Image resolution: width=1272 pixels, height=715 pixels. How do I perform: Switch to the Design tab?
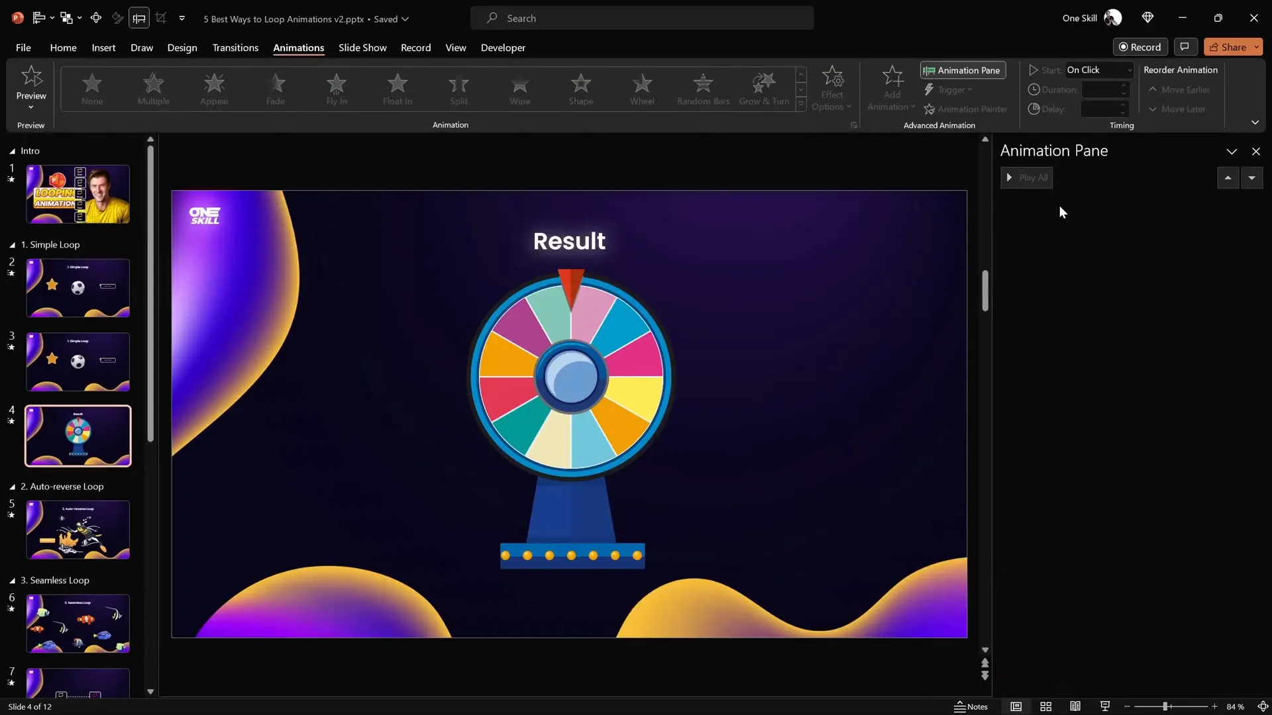182,48
